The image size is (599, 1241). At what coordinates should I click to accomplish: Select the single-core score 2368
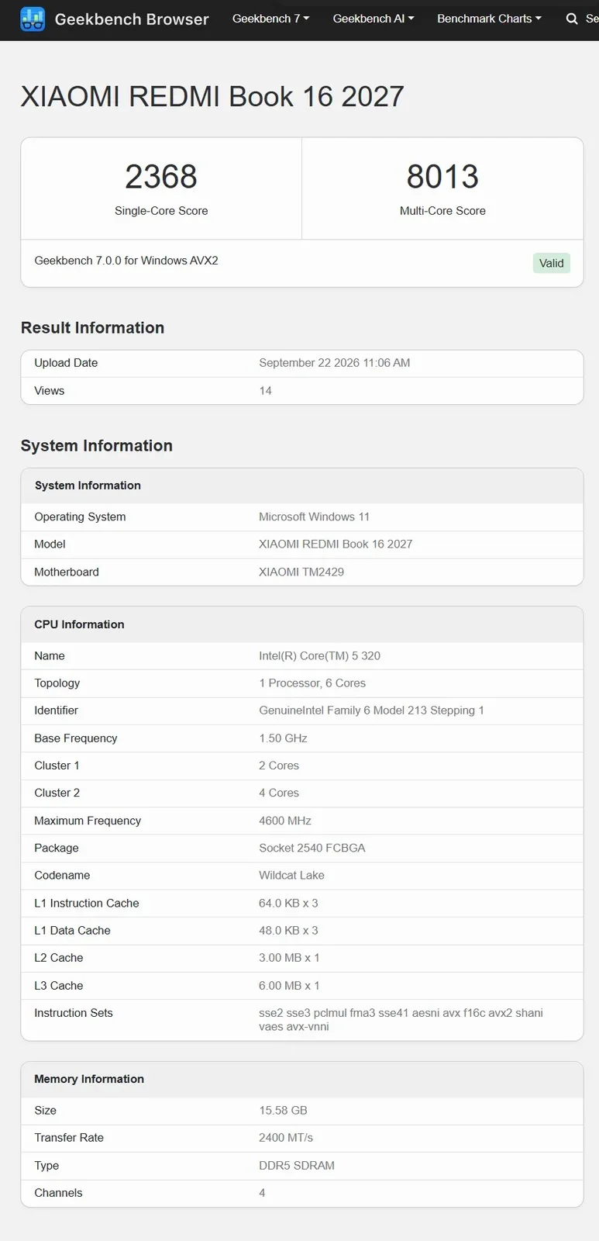pyautogui.click(x=161, y=177)
